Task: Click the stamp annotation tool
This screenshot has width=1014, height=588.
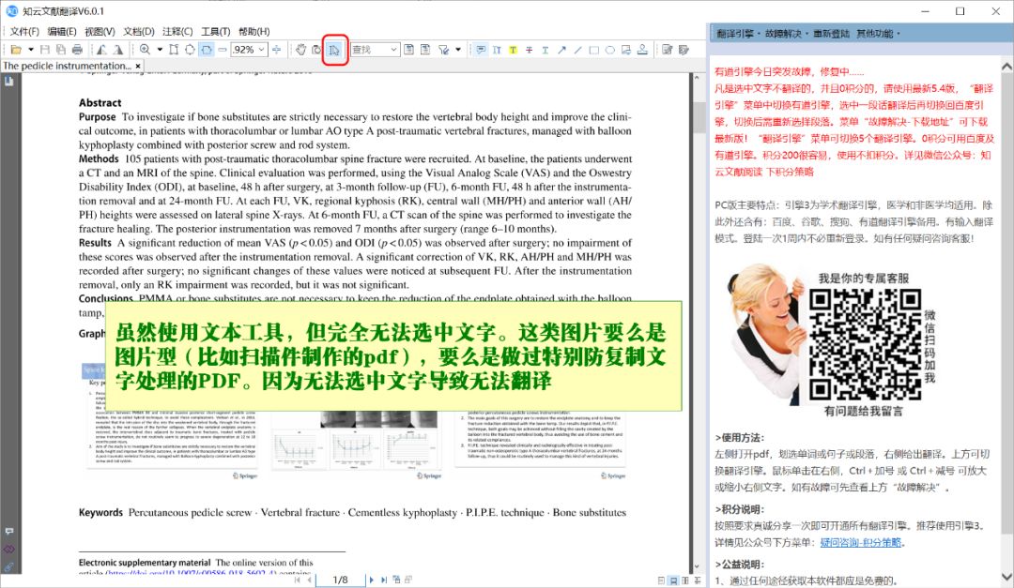Action: pos(644,50)
